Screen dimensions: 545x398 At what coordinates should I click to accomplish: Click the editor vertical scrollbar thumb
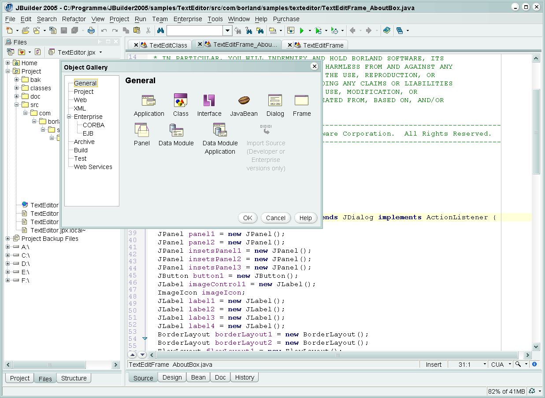pos(536,131)
